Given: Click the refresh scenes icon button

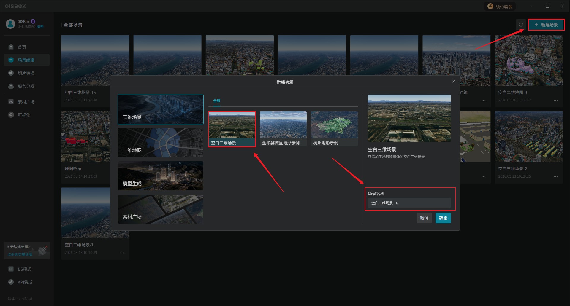Looking at the screenshot, I should pyautogui.click(x=521, y=25).
